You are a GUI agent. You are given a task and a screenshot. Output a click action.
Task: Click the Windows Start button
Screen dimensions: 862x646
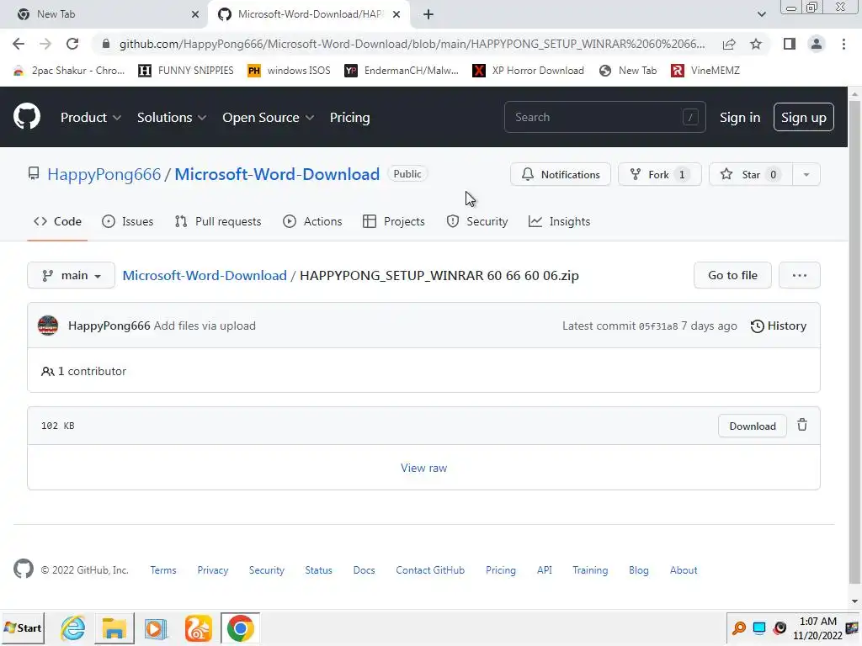coord(23,627)
